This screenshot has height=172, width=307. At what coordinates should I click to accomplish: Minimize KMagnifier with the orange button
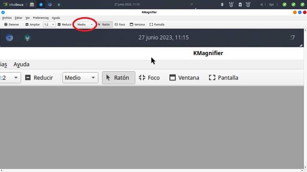click(295, 12)
